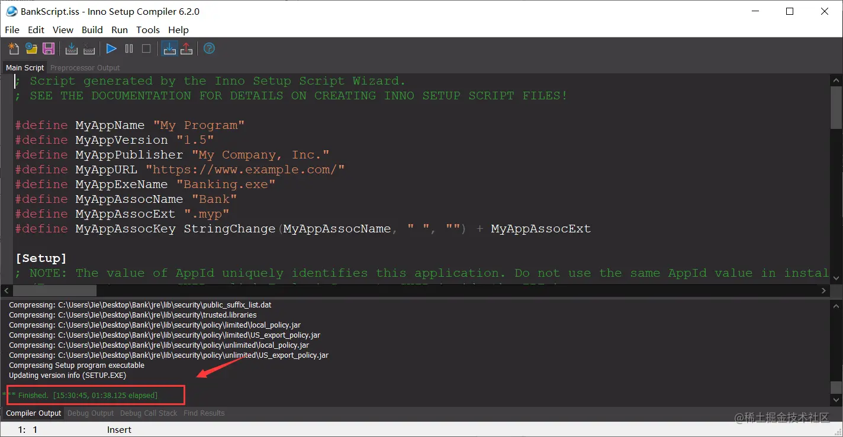Select Target Uninstall with the red arrow icon
Screen dimensions: 843x437
(x=186, y=49)
